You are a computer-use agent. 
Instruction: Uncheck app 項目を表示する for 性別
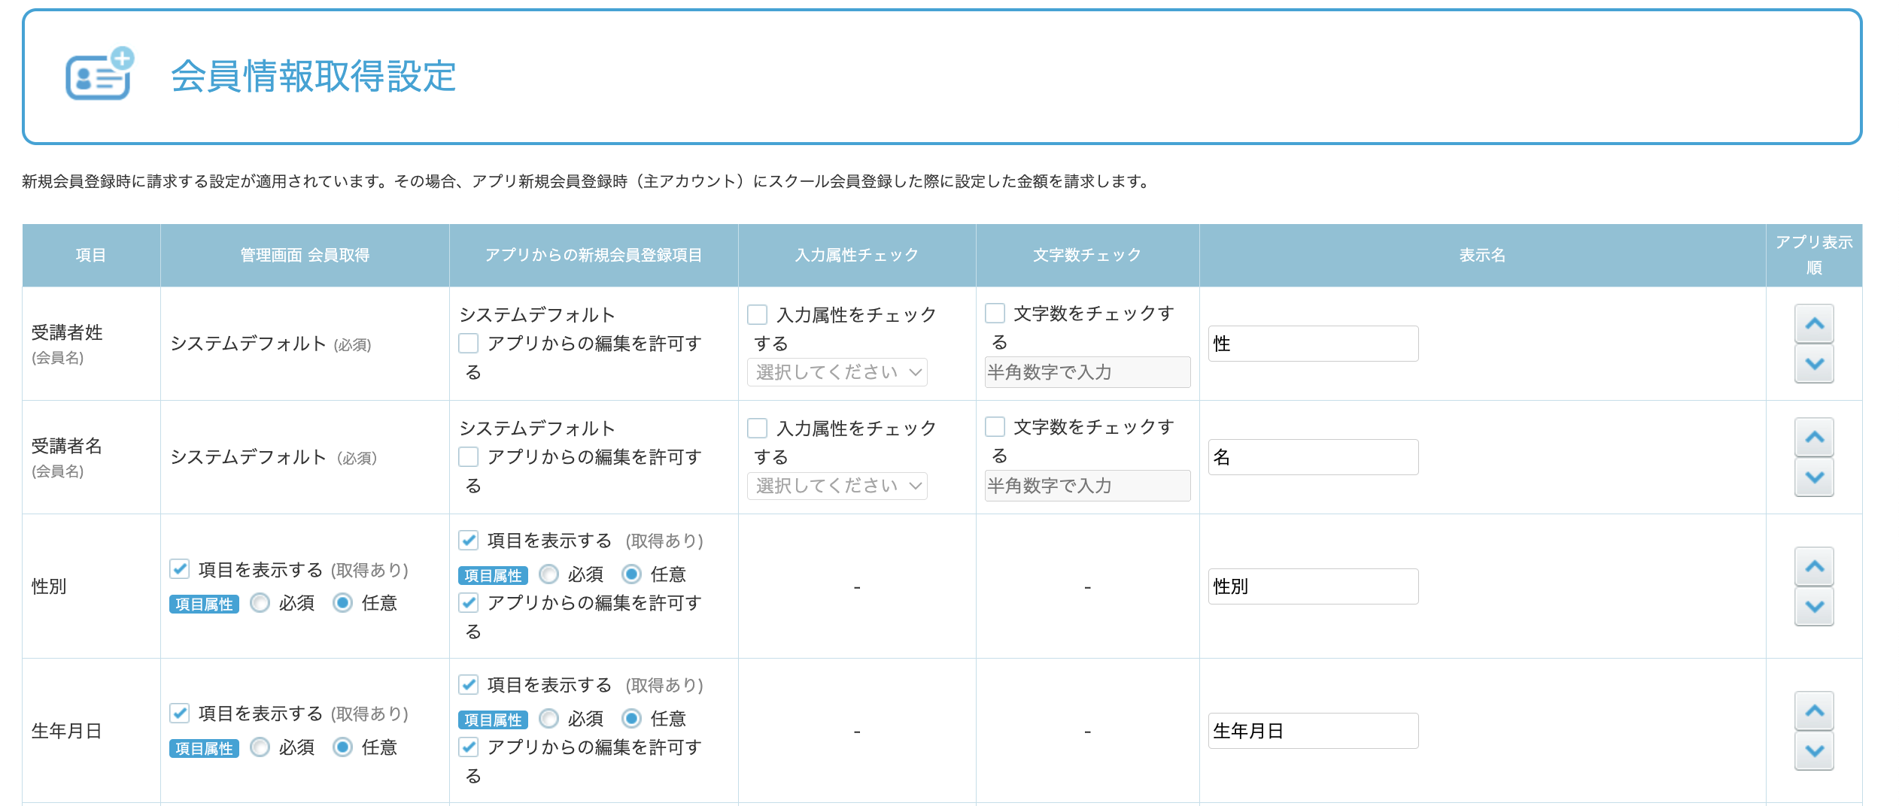pos(469,540)
